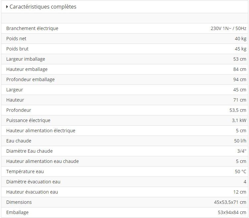The image size is (249, 218).
Task: Click the Profondeur 53,5 cm value
Action: 238,110
